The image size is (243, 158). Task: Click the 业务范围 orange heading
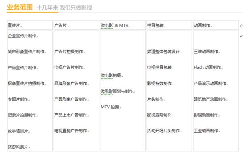click(20, 7)
